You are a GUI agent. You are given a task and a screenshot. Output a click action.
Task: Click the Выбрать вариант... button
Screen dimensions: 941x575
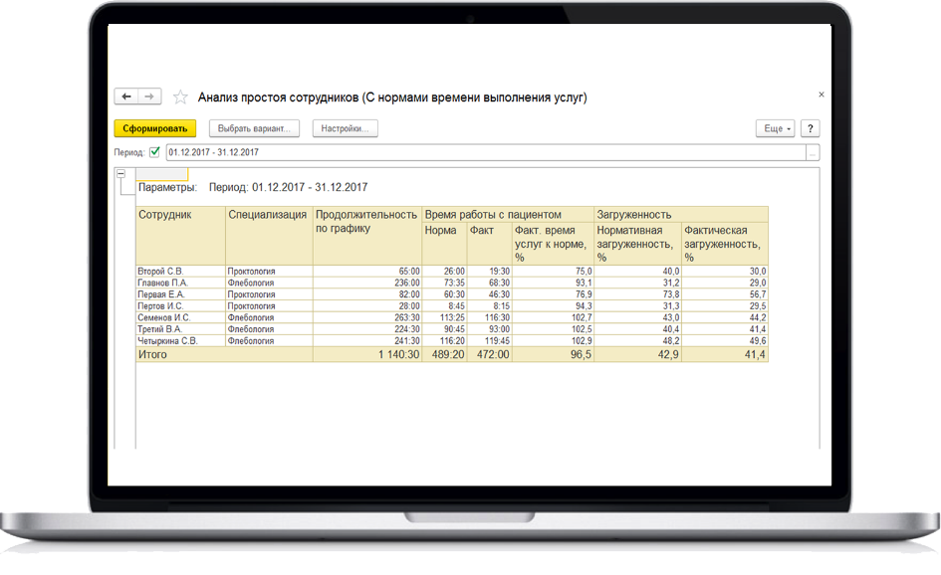tap(254, 129)
